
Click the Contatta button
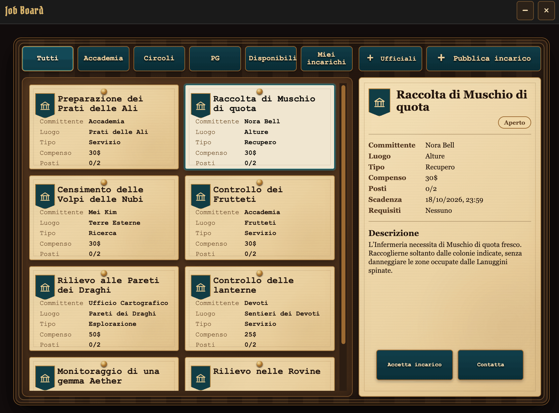490,365
